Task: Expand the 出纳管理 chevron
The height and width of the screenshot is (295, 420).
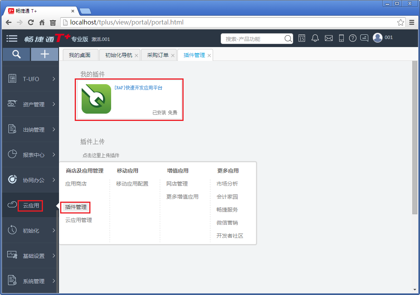Action: pos(54,129)
